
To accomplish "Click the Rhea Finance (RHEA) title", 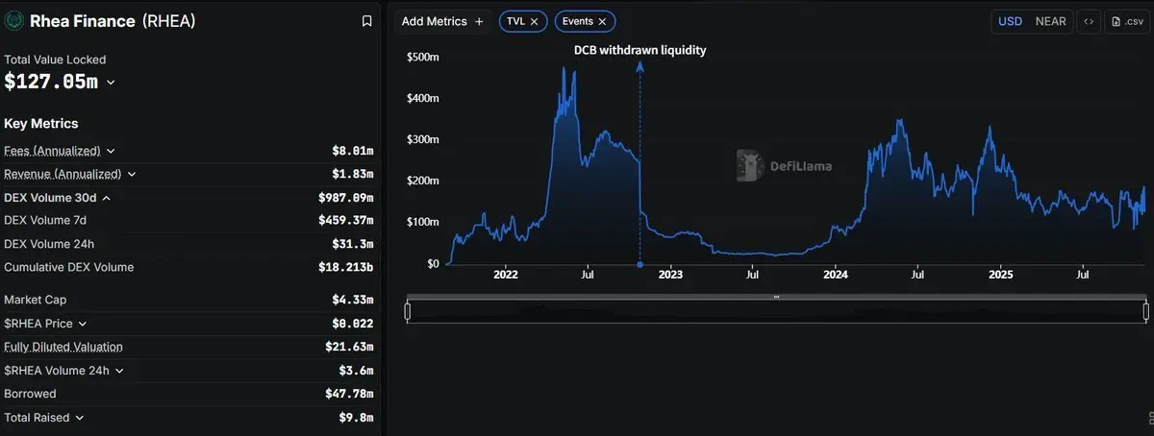I will pyautogui.click(x=113, y=20).
